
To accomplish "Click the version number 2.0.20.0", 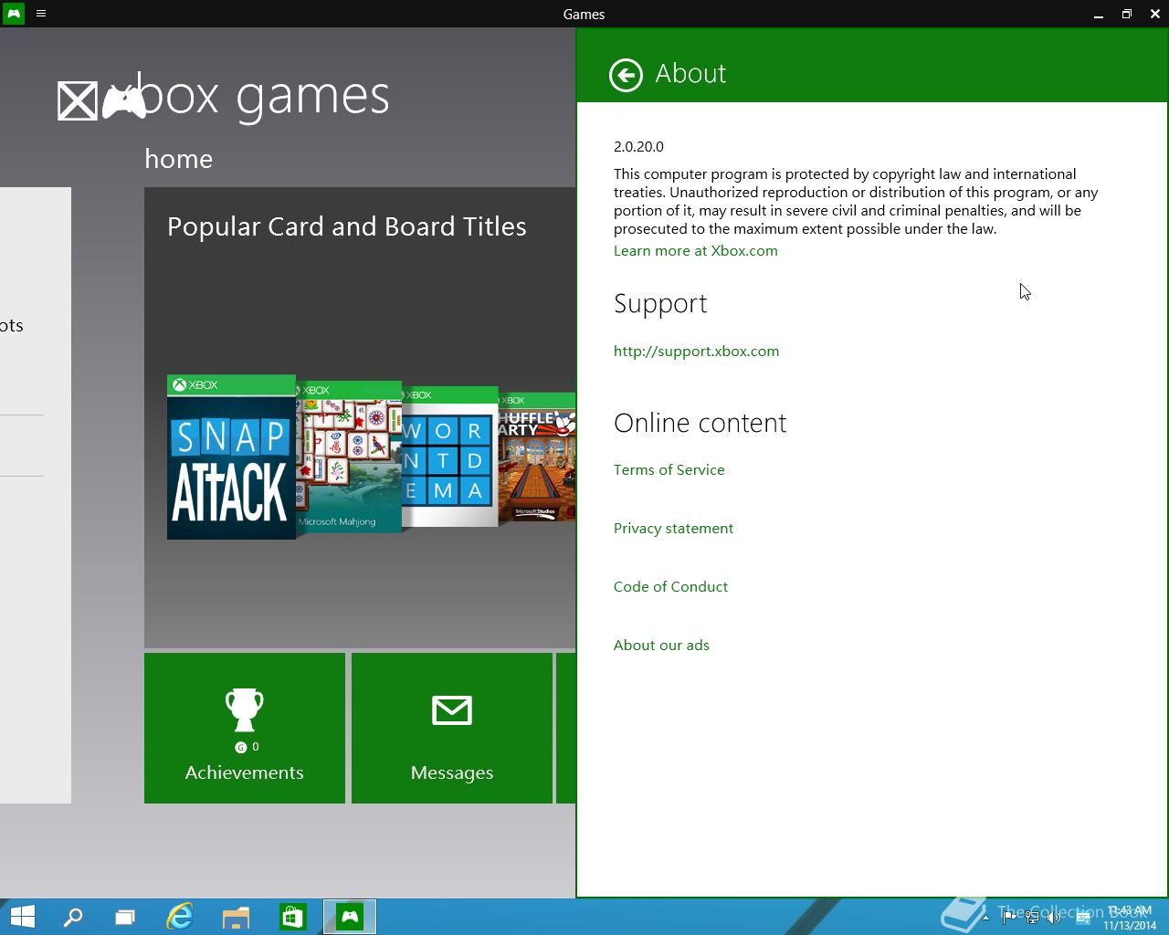I will 639,147.
